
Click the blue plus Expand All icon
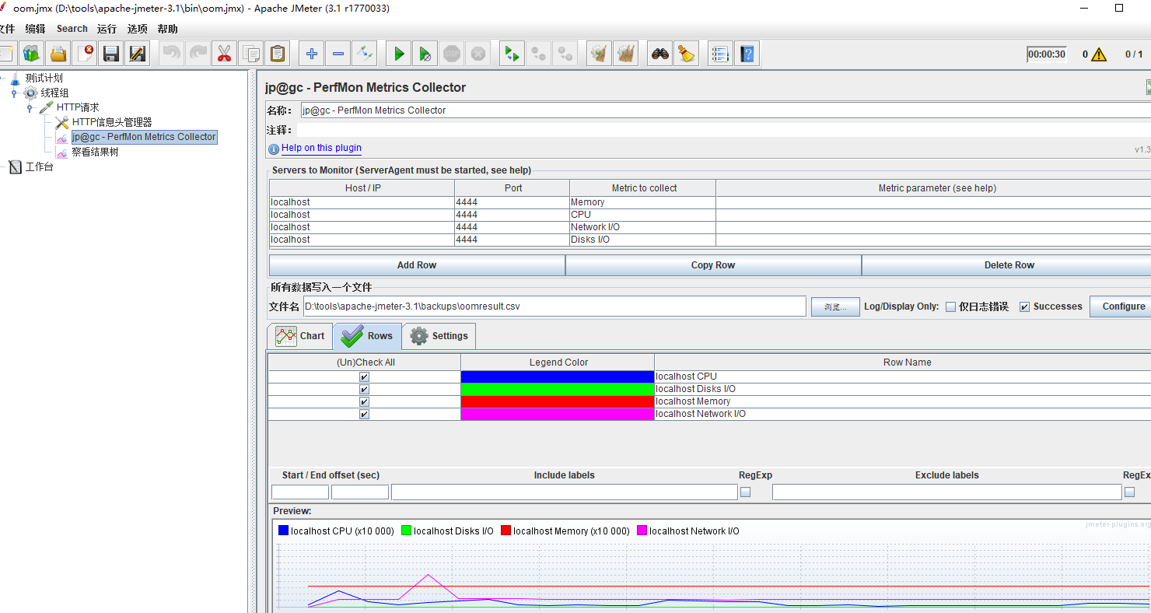tap(312, 54)
